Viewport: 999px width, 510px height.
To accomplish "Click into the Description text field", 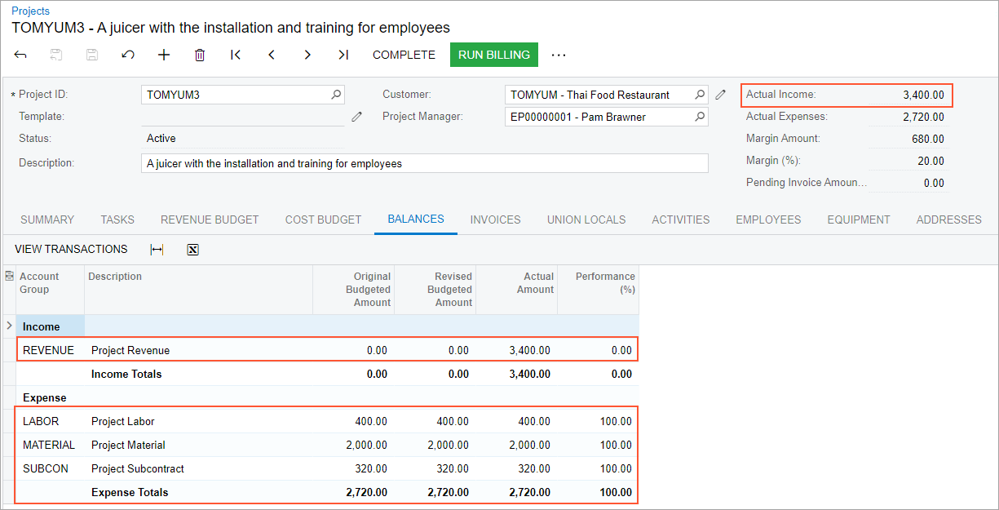I will 424,163.
